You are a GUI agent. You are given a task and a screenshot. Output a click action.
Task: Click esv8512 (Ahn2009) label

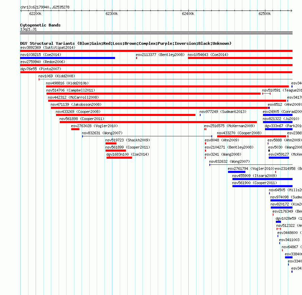(285, 104)
